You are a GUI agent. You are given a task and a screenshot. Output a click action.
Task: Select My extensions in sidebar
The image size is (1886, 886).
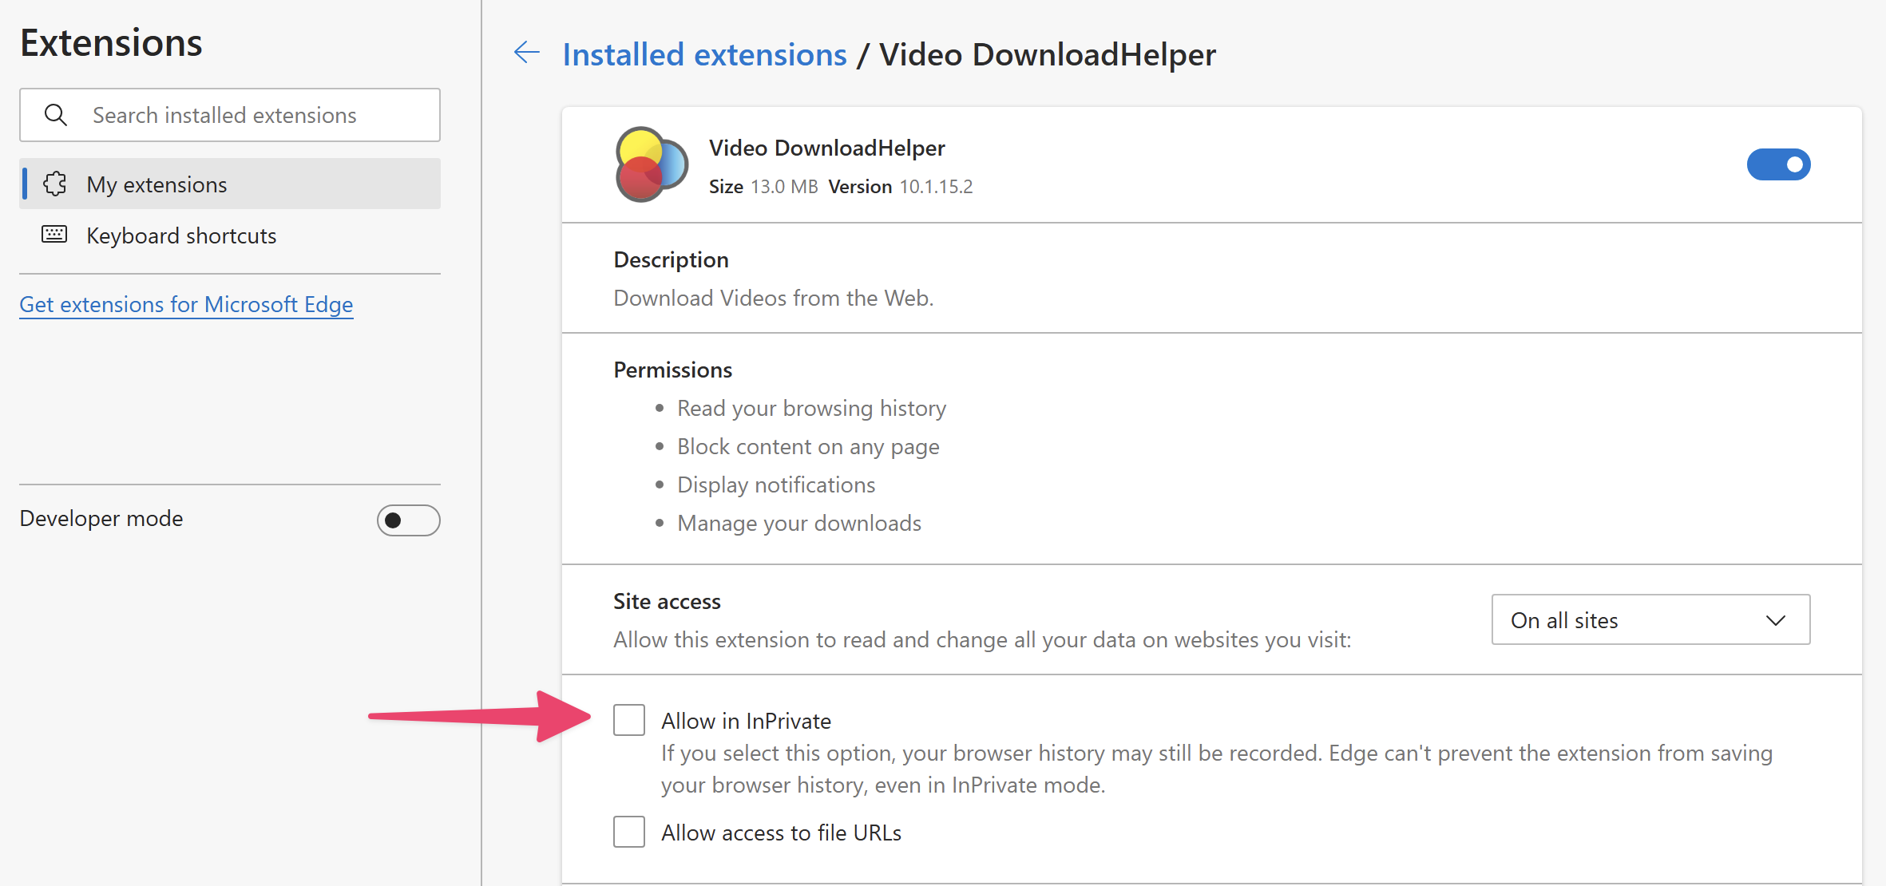click(x=157, y=184)
